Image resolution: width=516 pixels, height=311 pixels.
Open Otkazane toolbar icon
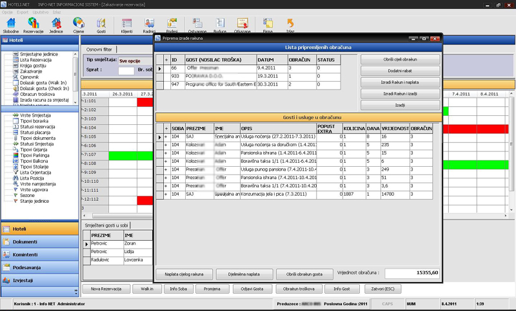click(x=243, y=25)
